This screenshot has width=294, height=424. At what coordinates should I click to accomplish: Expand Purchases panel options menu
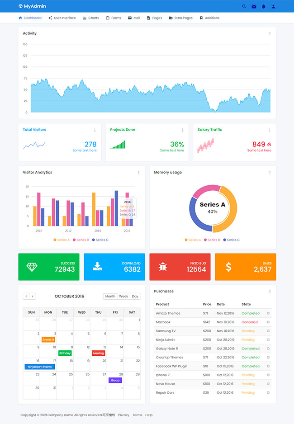click(270, 292)
